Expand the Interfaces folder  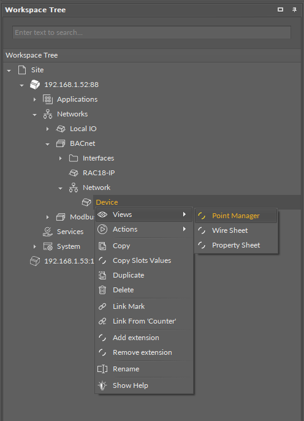coord(61,159)
